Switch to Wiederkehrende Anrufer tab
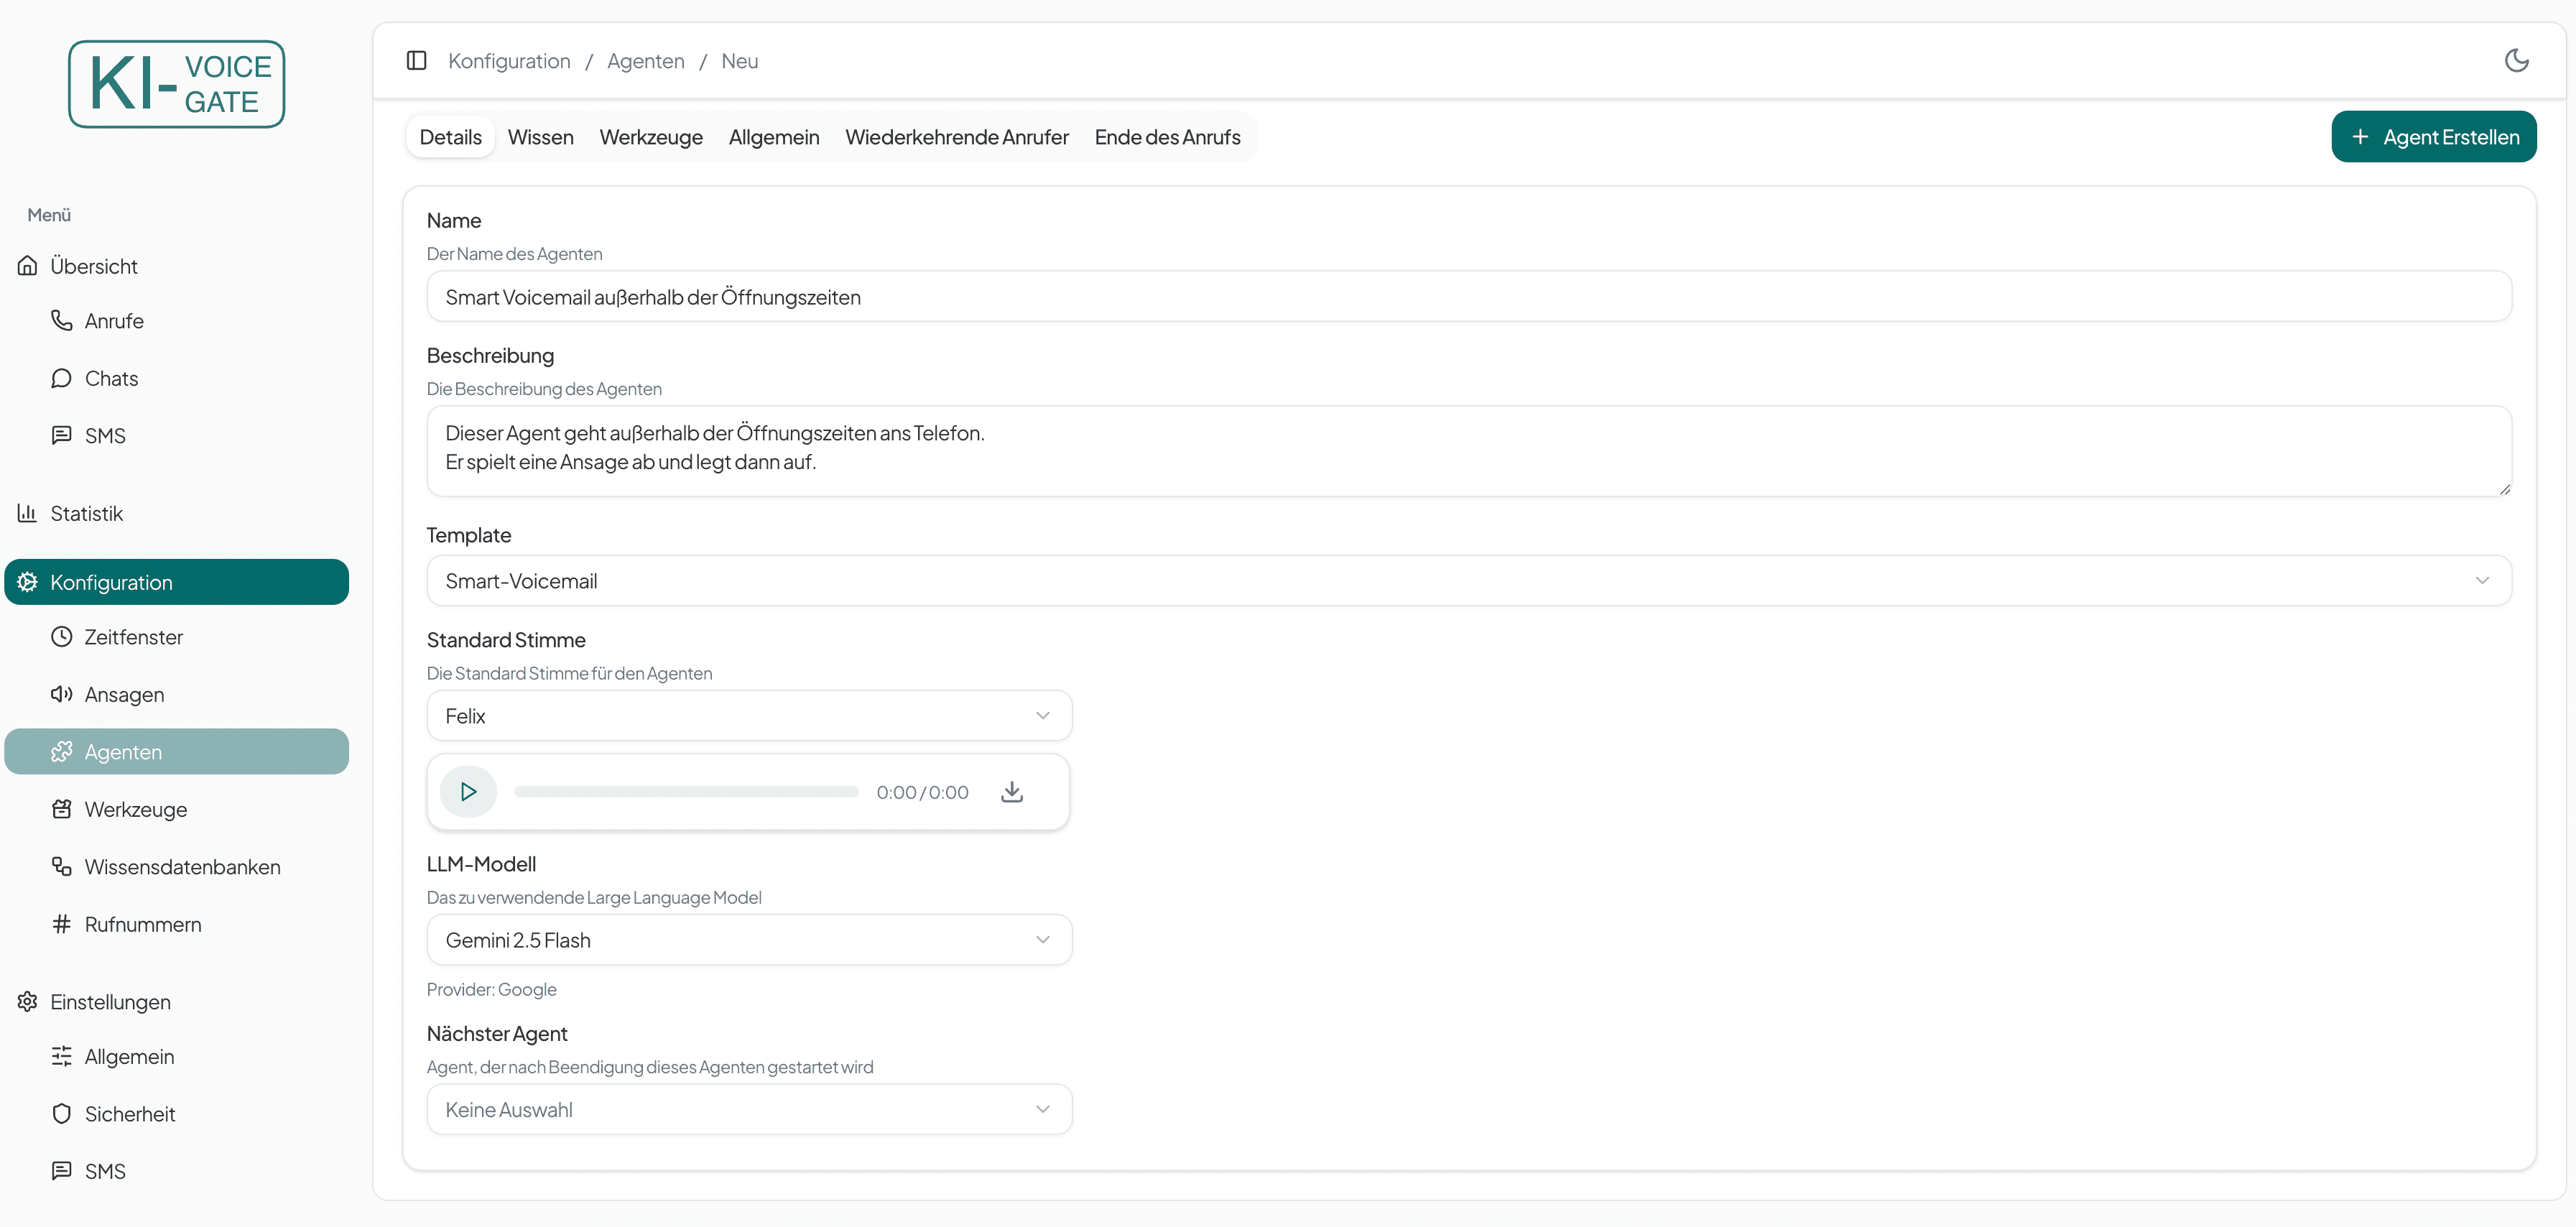Viewport: 2576px width, 1227px height. [956, 137]
